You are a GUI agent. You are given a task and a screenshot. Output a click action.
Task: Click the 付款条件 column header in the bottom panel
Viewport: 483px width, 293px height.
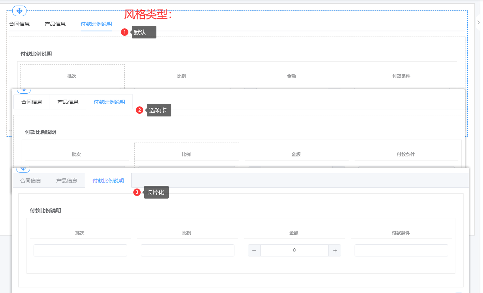pyautogui.click(x=401, y=233)
